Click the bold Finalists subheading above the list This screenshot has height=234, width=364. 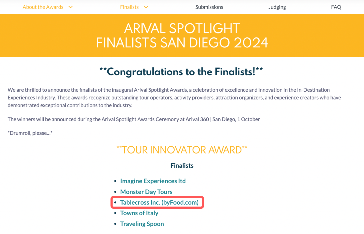point(182,165)
